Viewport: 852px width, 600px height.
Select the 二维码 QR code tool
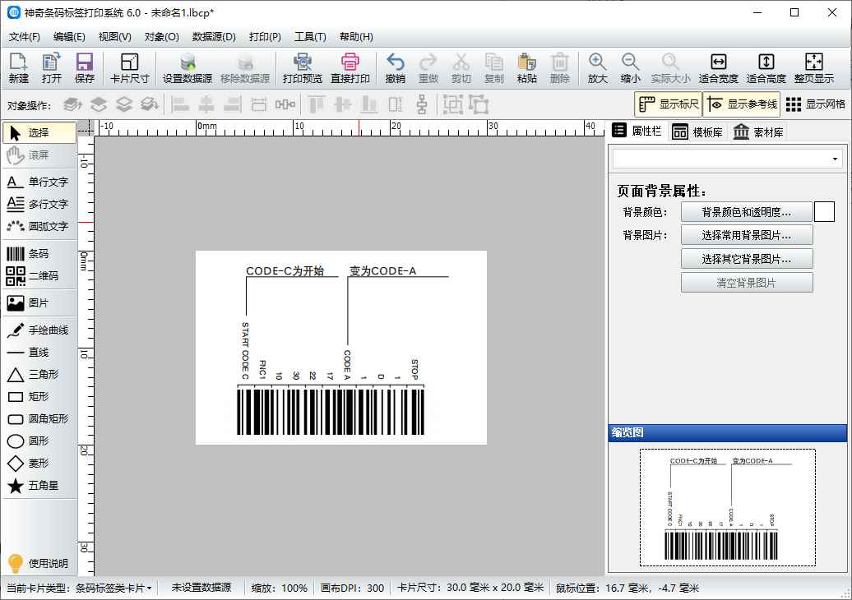[39, 276]
